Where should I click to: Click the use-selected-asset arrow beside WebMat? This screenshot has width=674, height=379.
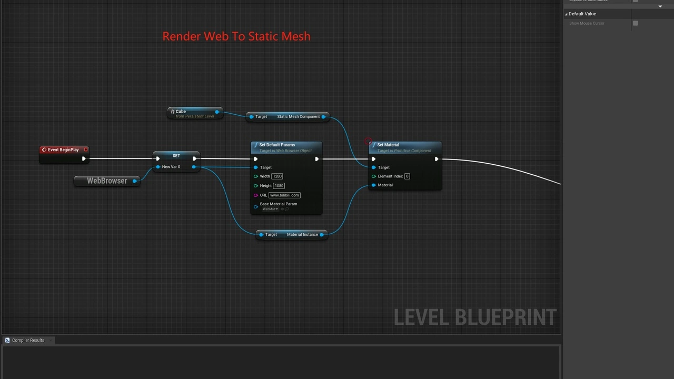[282, 209]
